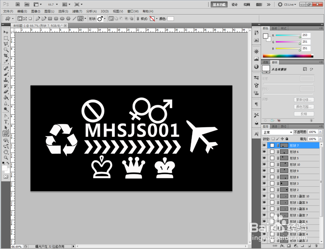Click the 蒙版边缘... button
This screenshot has width=325, height=249.
click(x=304, y=100)
